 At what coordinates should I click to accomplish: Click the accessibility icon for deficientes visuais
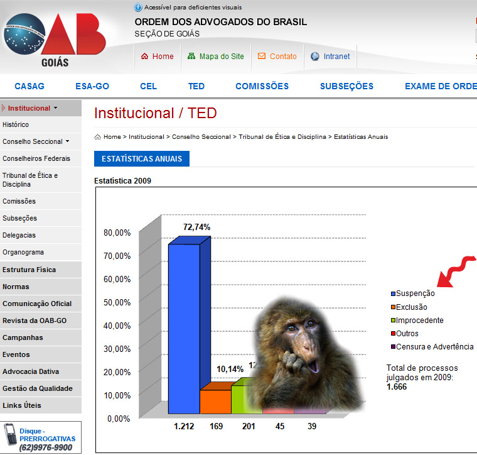point(138,8)
